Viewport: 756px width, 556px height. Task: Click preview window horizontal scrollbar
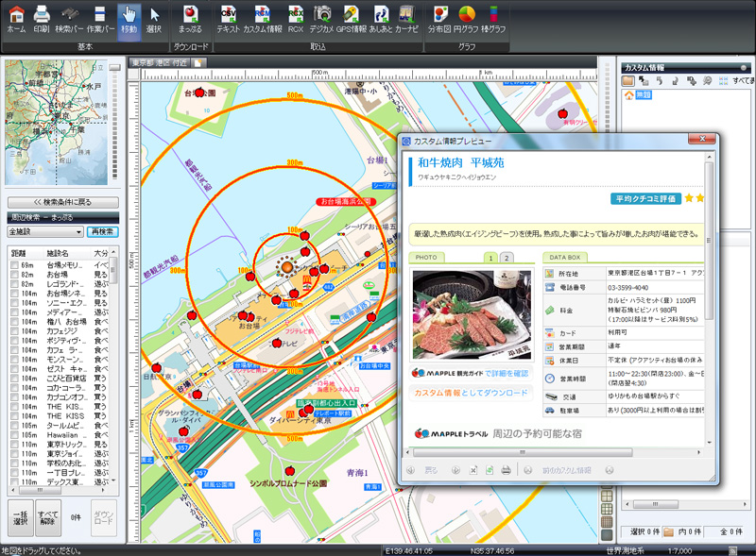pos(523,452)
